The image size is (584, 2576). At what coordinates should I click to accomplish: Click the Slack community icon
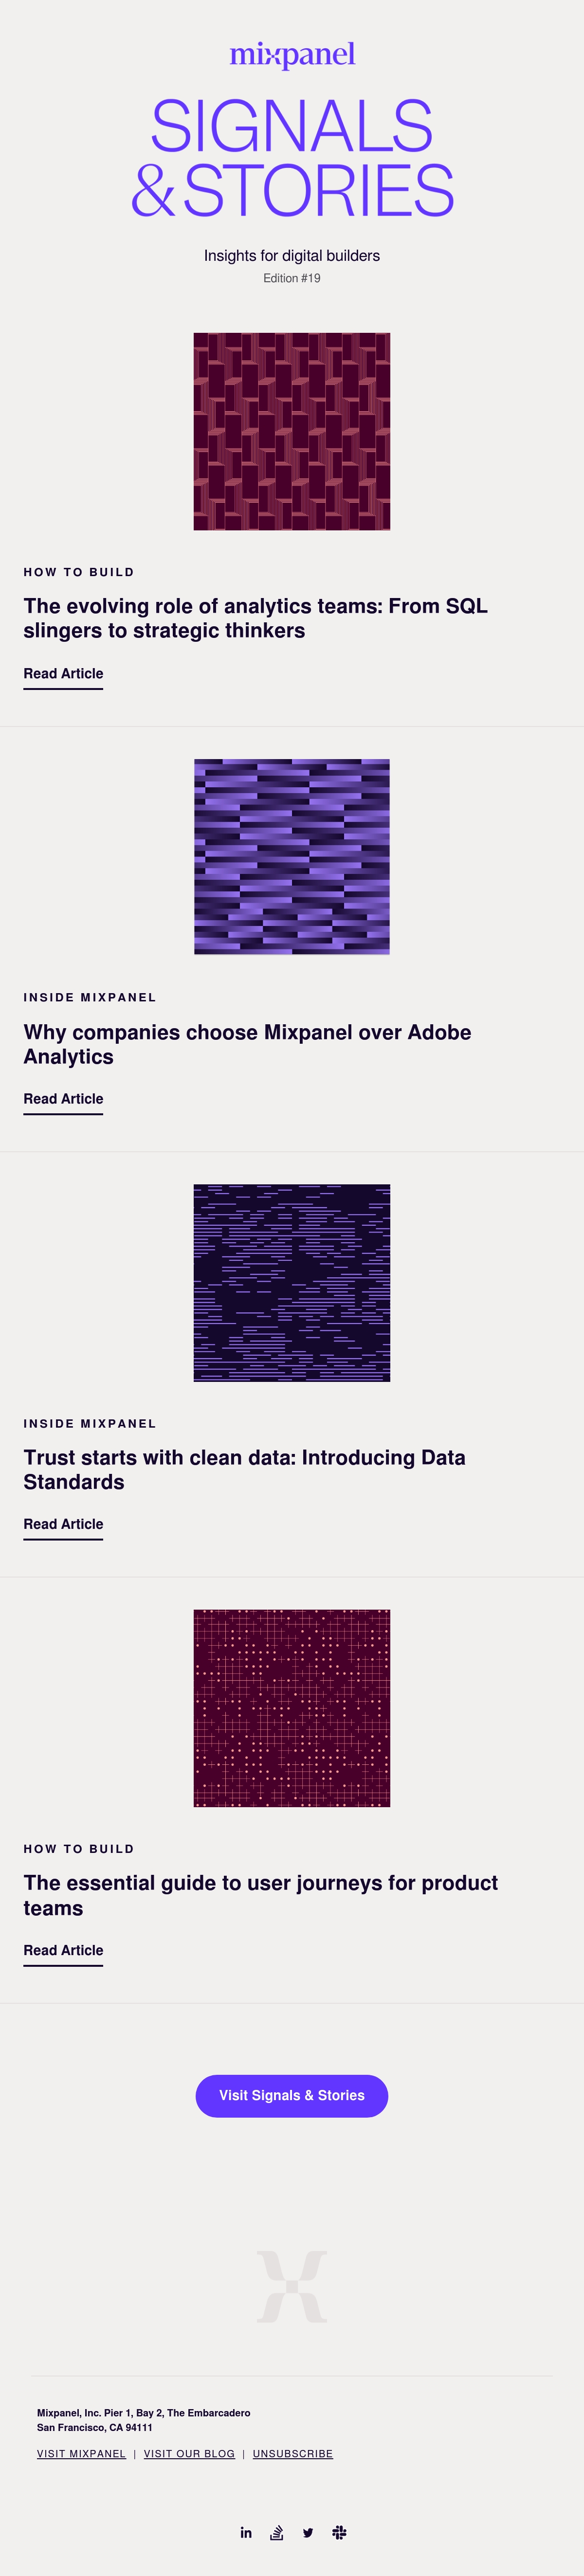(339, 2532)
